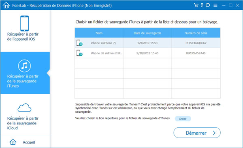Click the arrow chevron on the Démarrer button

pos(214,133)
